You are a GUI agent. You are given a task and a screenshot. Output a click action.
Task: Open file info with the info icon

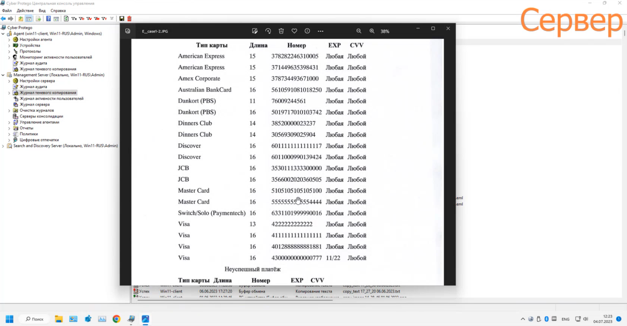[x=307, y=31]
